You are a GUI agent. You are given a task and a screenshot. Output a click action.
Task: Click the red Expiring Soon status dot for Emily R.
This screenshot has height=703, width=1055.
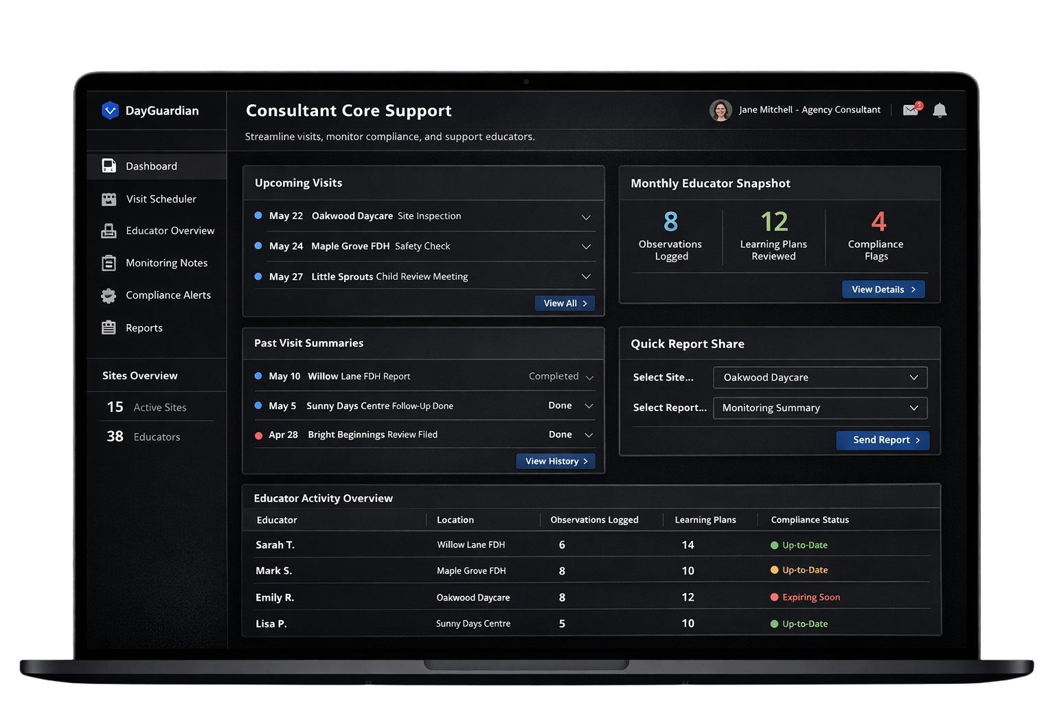point(775,597)
